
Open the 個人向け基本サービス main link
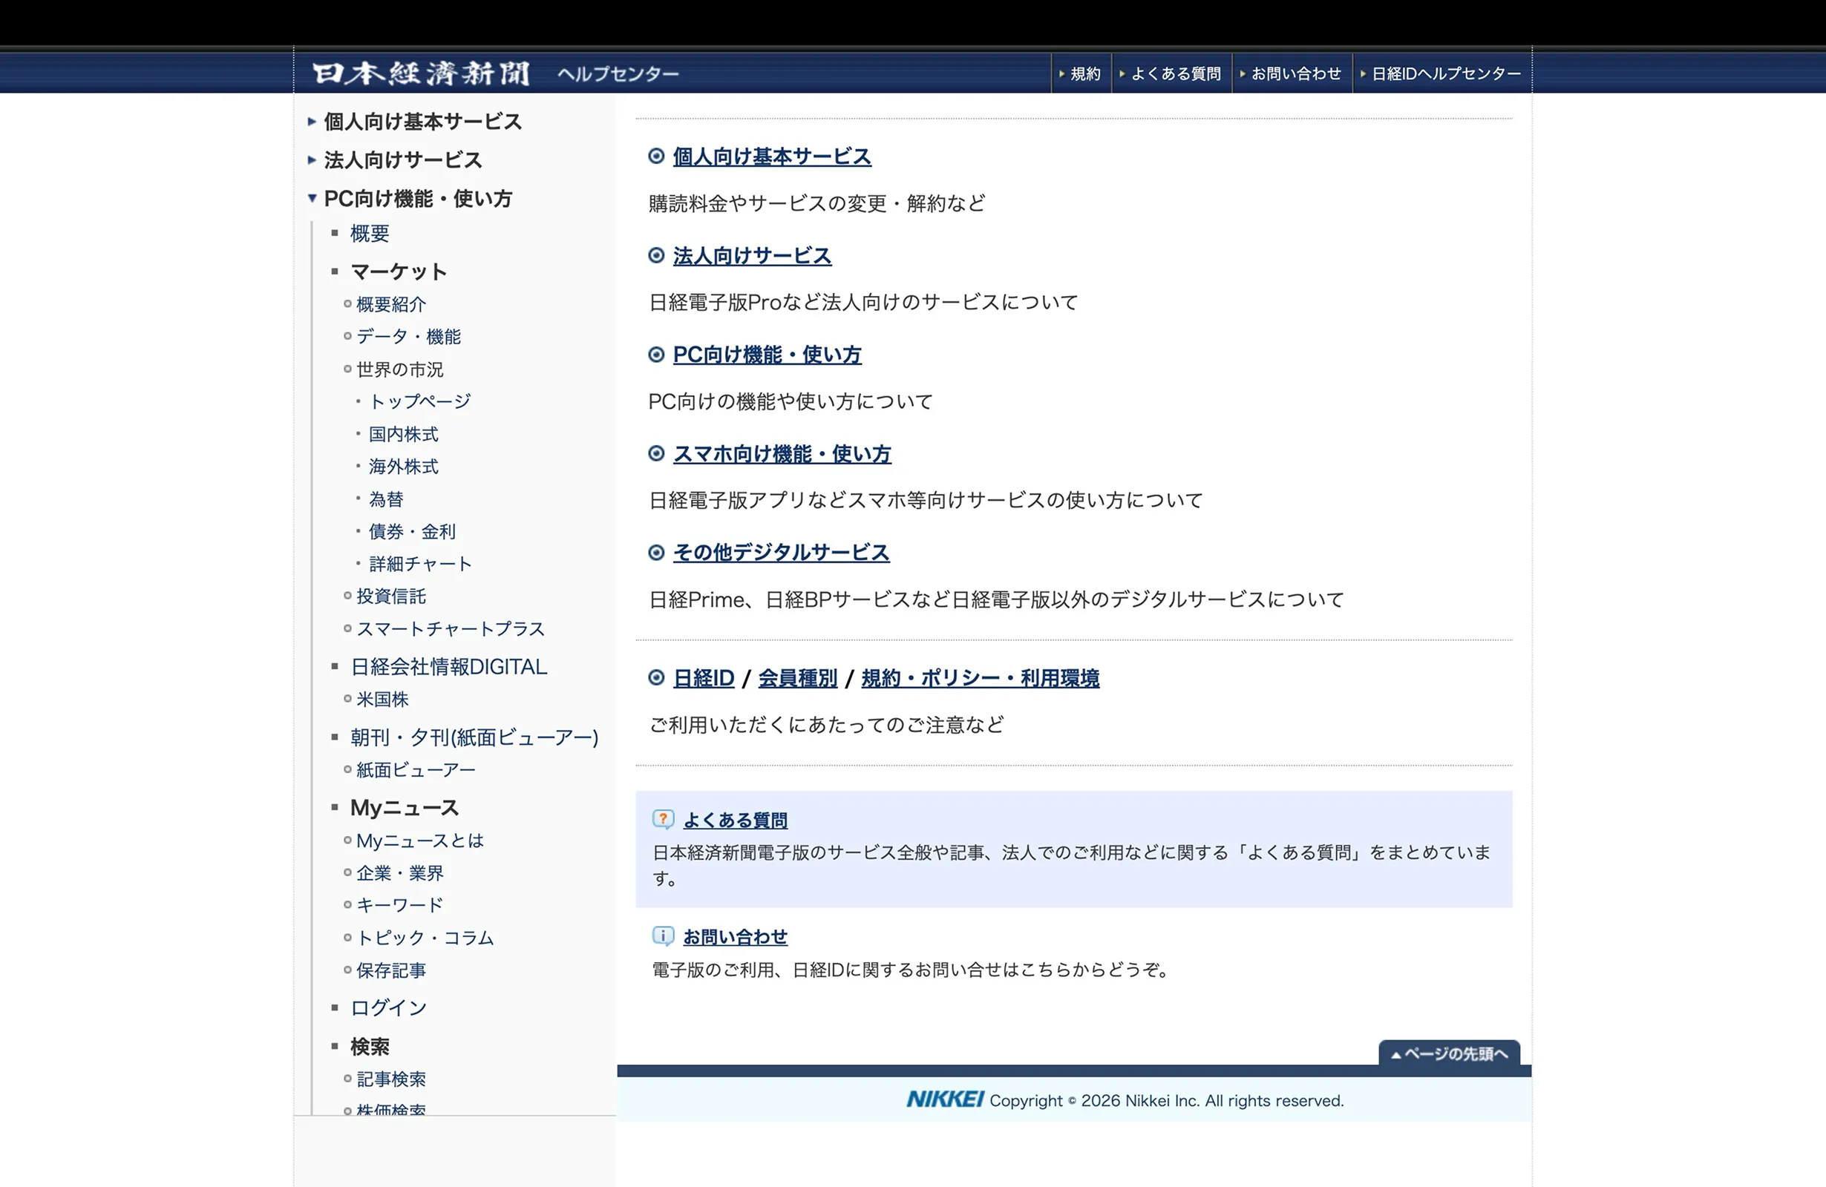pyautogui.click(x=772, y=157)
